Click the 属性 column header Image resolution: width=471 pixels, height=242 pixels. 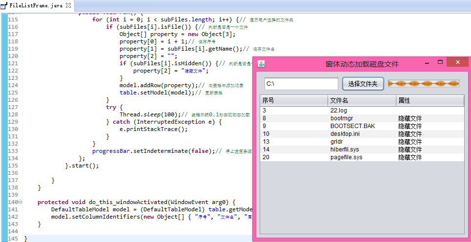pos(430,101)
